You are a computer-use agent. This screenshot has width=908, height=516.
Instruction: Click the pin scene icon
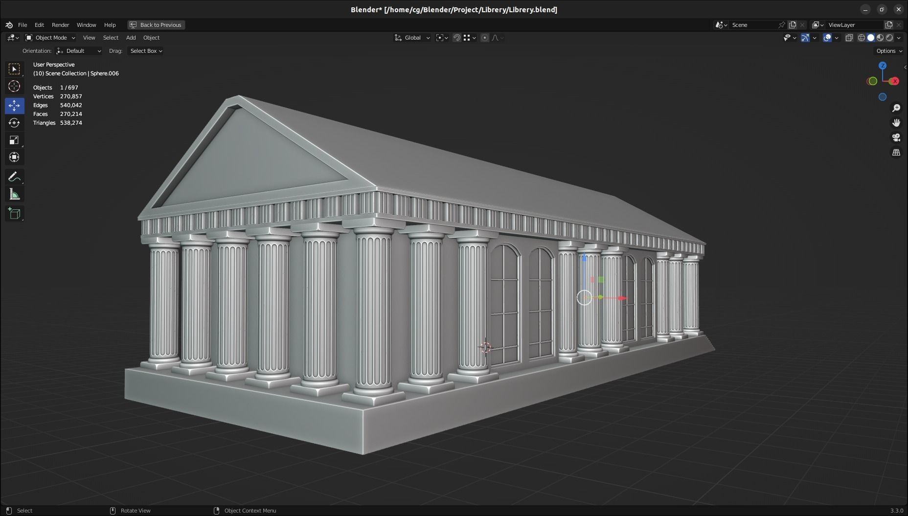coord(782,25)
